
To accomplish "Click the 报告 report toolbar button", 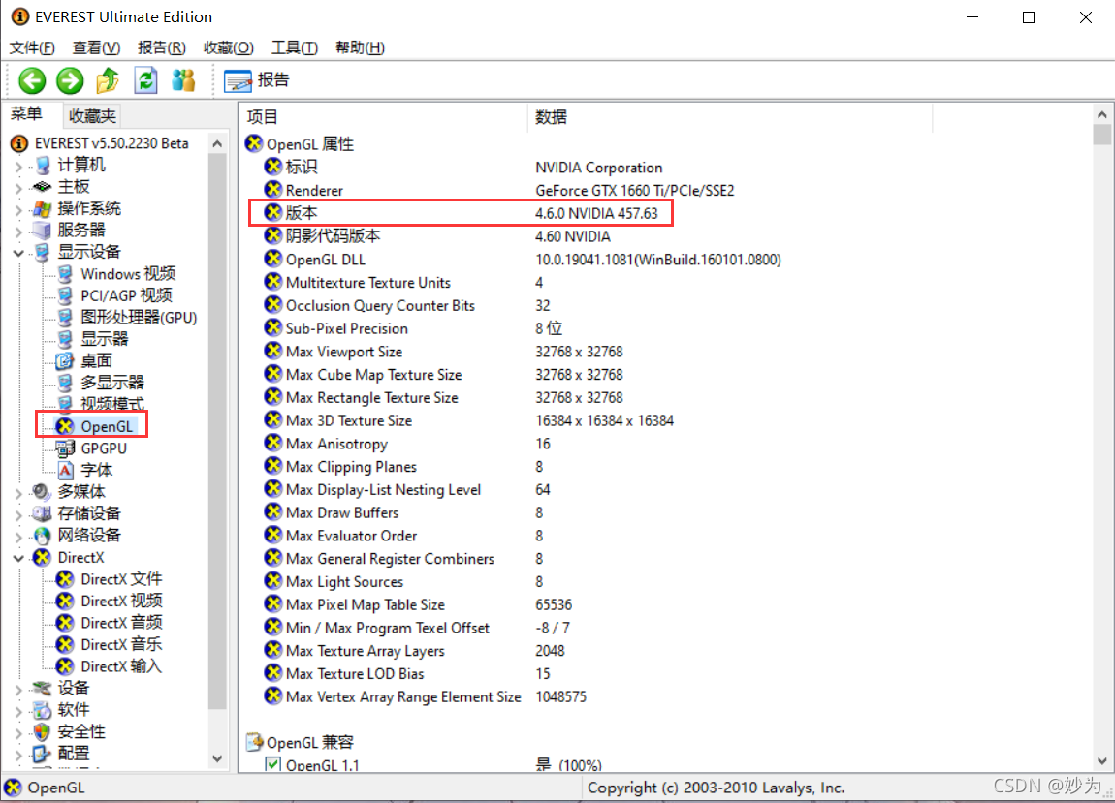I will 257,80.
